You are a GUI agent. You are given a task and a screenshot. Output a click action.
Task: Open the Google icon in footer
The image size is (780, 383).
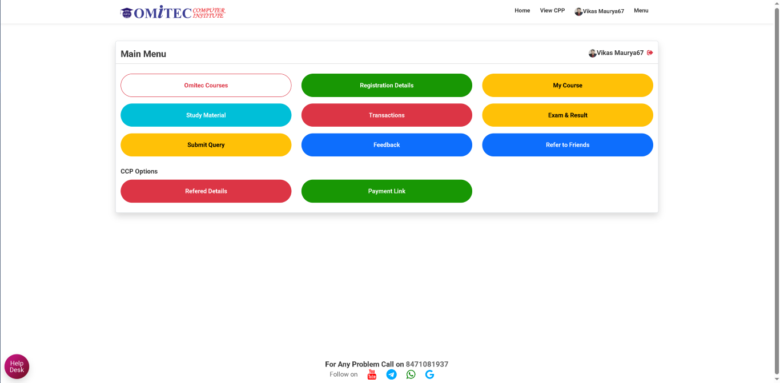[429, 374]
